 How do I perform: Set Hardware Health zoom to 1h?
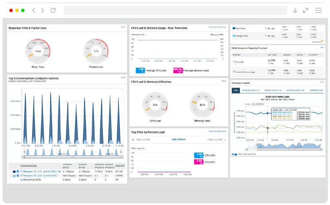[253, 104]
